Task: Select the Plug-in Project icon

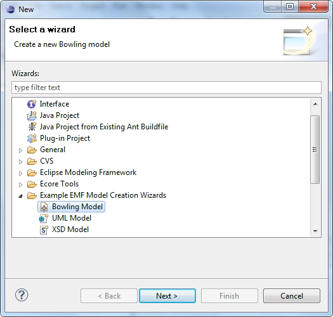Action: click(x=32, y=138)
